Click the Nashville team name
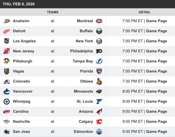Image resolution: width=175 pixels, height=137 pixels. point(21,122)
